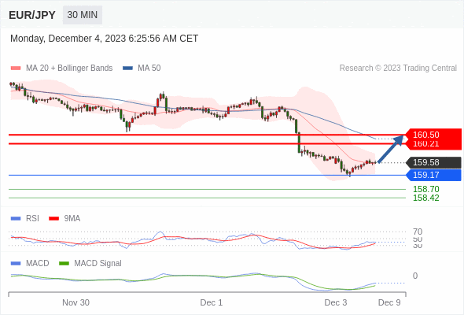Click the RSI legend swatch
The width and height of the screenshot is (464, 315).
click(x=16, y=219)
